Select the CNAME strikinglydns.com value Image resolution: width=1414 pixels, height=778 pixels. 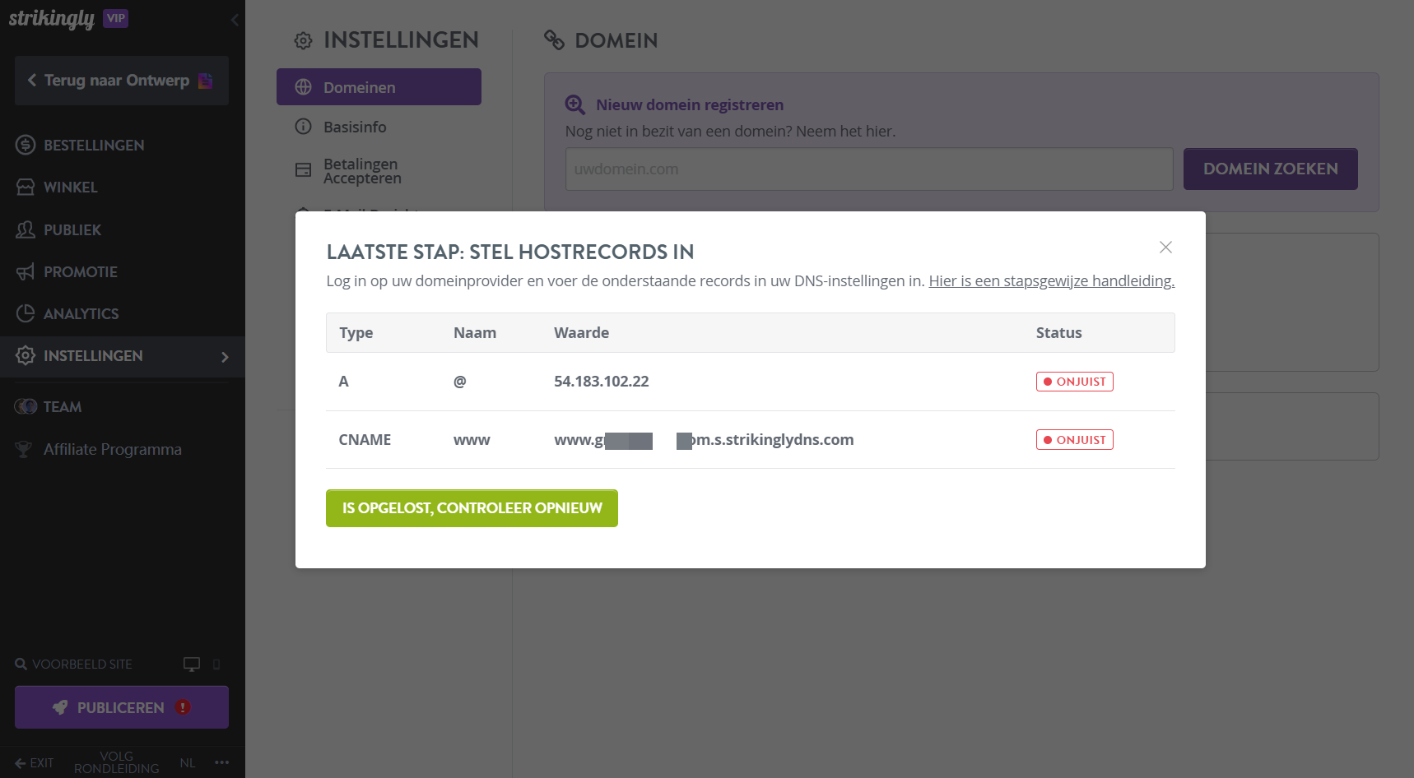point(704,440)
